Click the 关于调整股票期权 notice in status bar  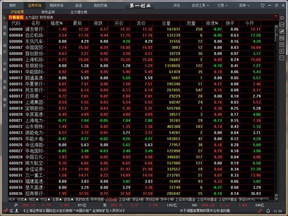pos(205,211)
